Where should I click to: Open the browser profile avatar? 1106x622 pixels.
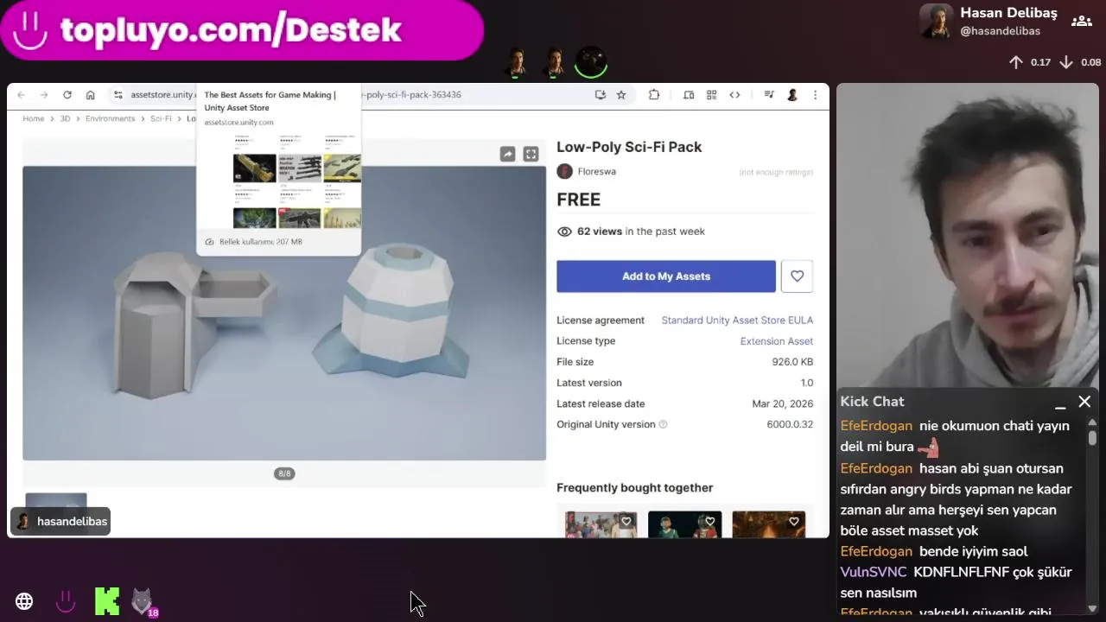pyautogui.click(x=792, y=95)
